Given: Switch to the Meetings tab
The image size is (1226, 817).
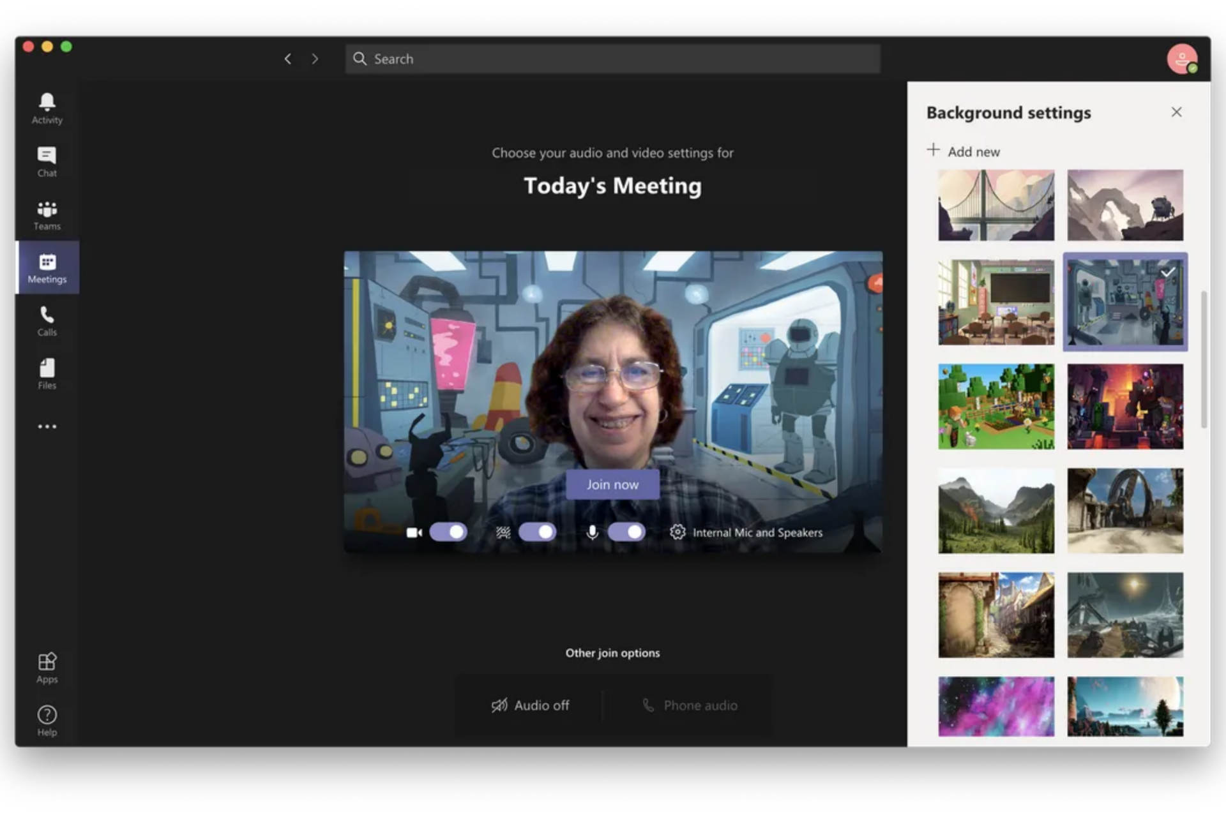Looking at the screenshot, I should [x=47, y=267].
